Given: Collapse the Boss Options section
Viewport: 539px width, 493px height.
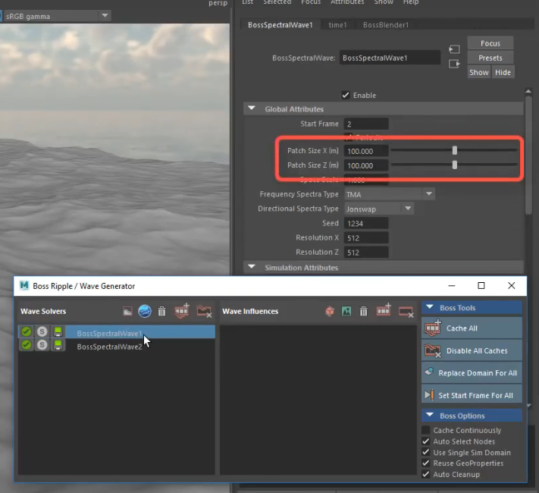Looking at the screenshot, I should [x=429, y=415].
